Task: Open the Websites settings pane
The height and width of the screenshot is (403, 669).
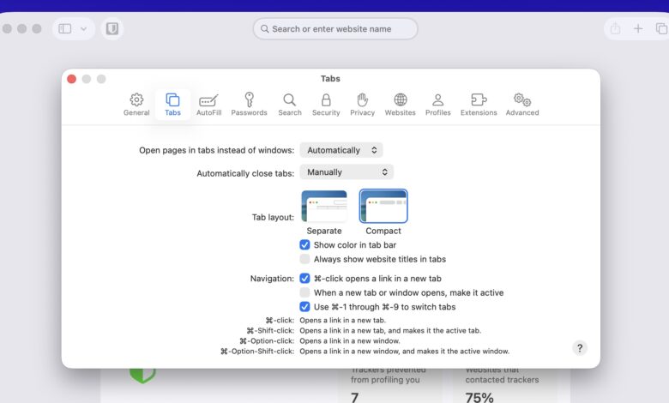Action: 400,105
